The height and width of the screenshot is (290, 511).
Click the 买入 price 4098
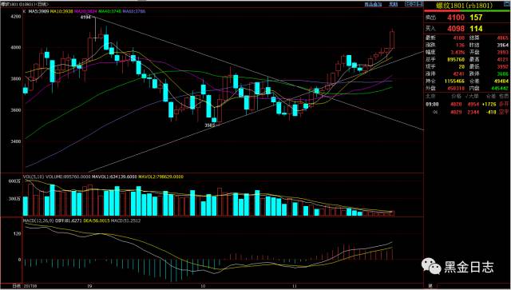[x=456, y=29]
